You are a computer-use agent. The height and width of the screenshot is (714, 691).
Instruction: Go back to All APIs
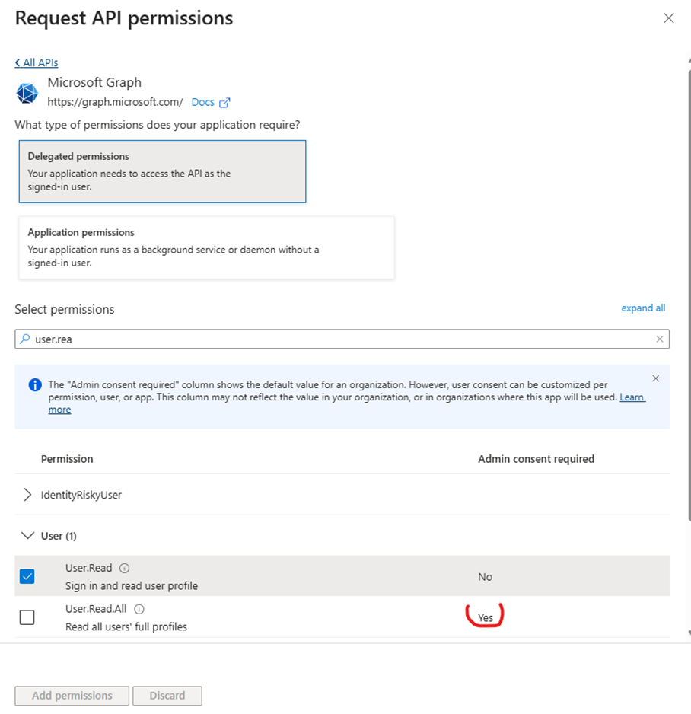(x=37, y=62)
